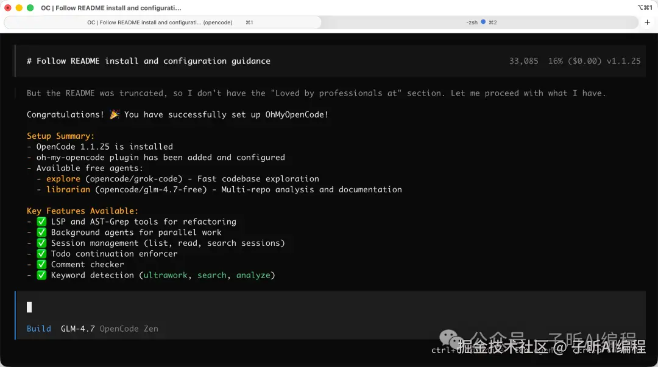The width and height of the screenshot is (658, 367).
Task: Click the README was truncated message line
Action: (x=316, y=93)
